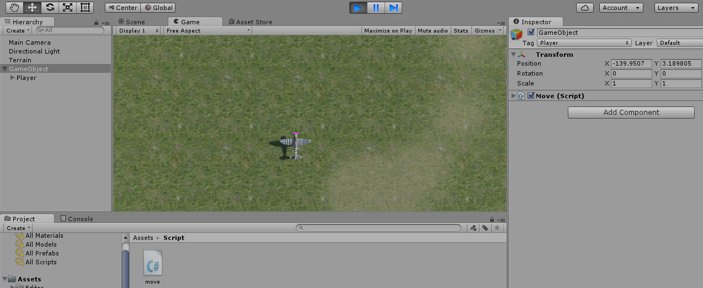The height and width of the screenshot is (288, 703).
Task: Collapse the GameObject hierarchy node
Action: point(5,69)
